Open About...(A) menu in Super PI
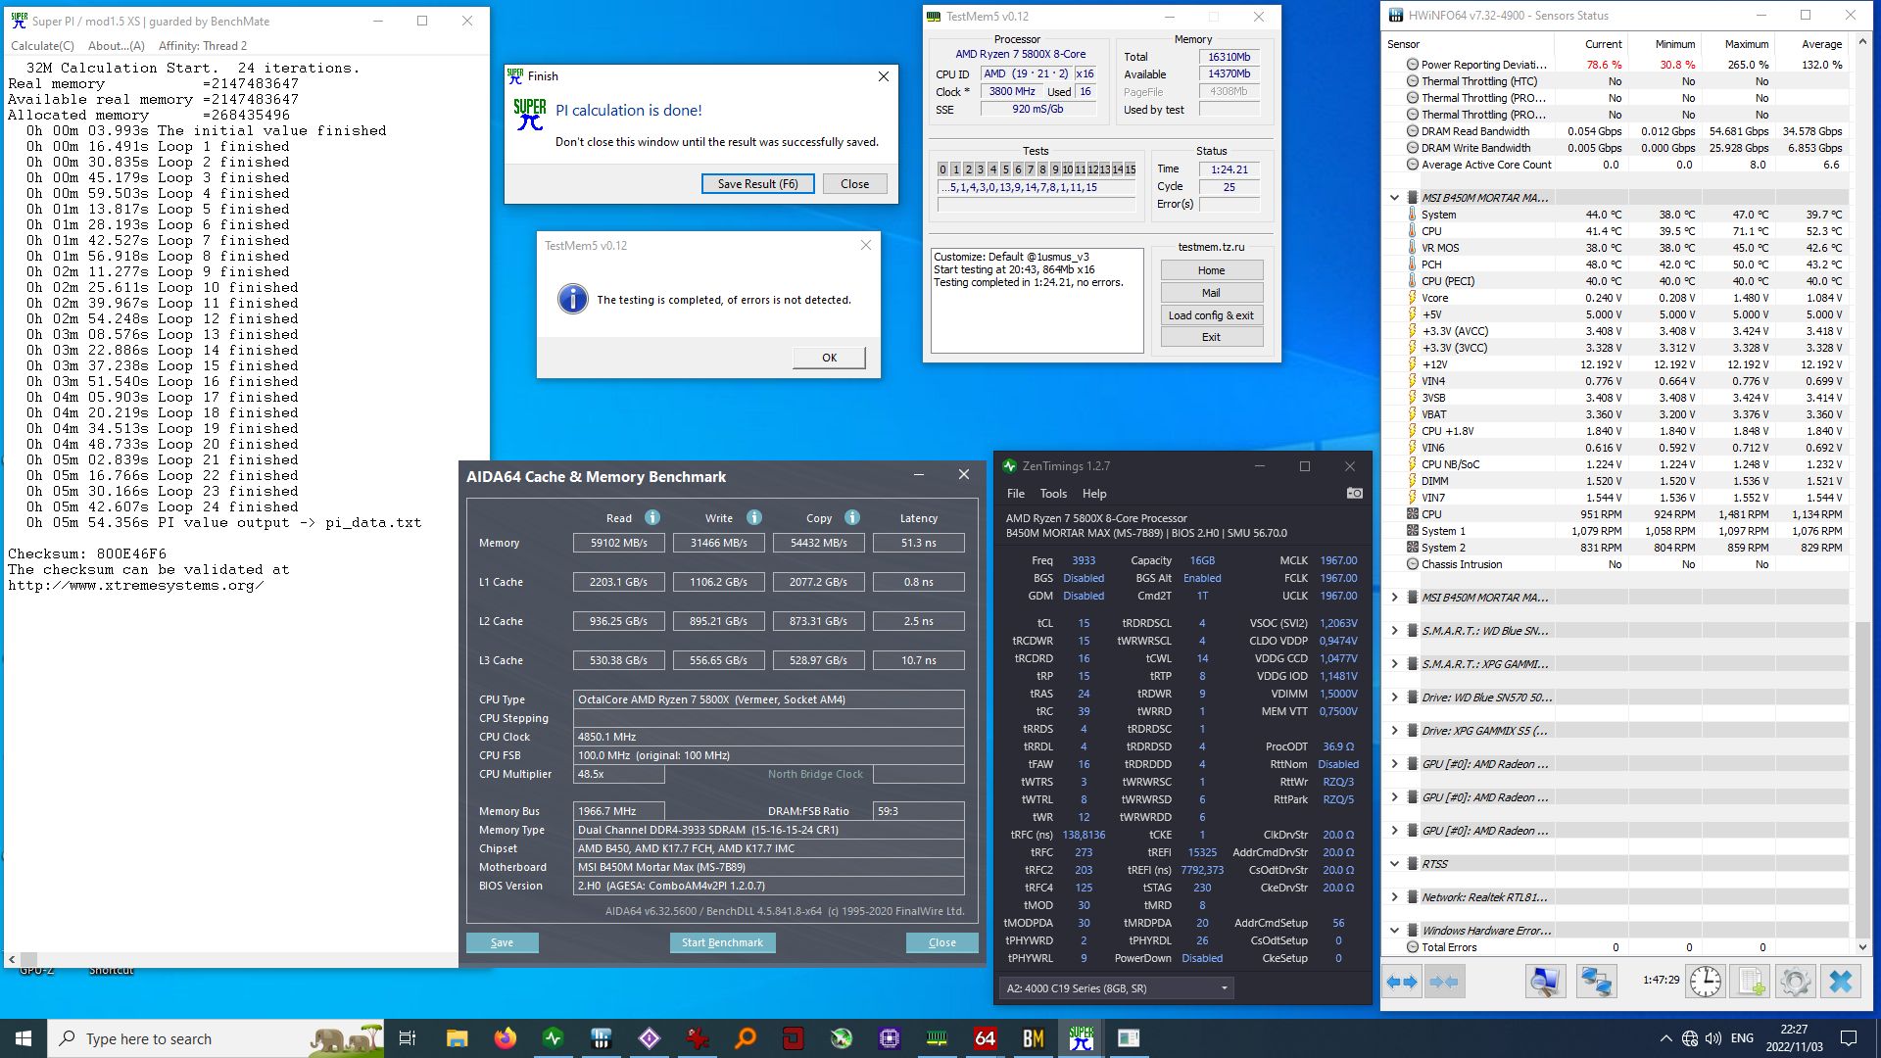Screen dimensions: 1881x1058 (116, 46)
